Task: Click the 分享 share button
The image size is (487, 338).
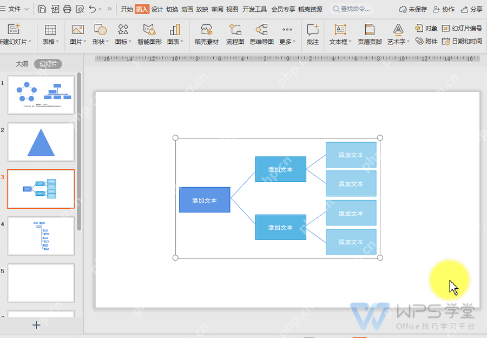Action: 472,9
